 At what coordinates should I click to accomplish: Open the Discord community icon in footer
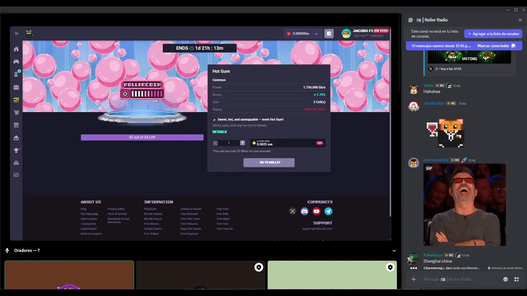pyautogui.click(x=304, y=211)
